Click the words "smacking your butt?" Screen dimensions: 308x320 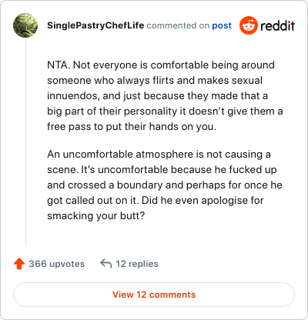tap(96, 215)
